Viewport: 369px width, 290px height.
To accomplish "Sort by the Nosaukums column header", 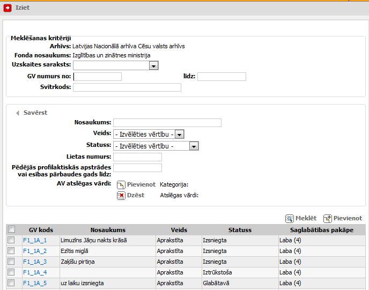I will pyautogui.click(x=108, y=230).
